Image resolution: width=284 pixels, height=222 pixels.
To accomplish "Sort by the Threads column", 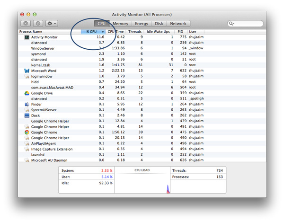I will [x=135, y=32].
